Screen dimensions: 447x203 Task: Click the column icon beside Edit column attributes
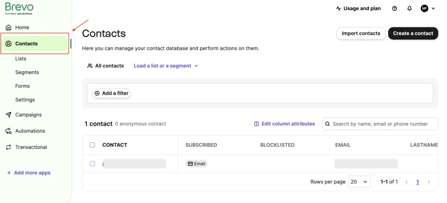[x=257, y=124]
